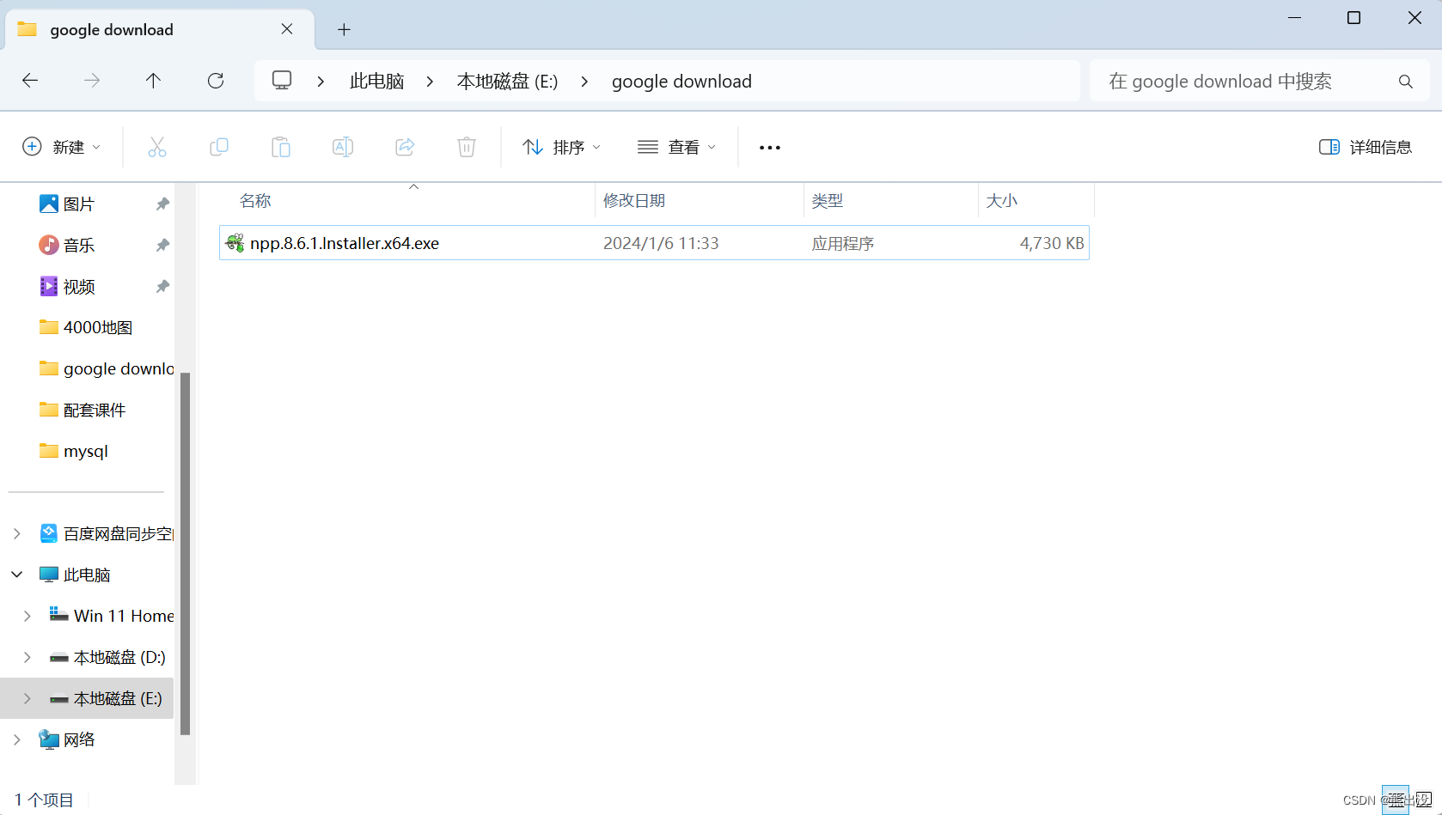Expand chevron after 本地磁盘 (E:) in address bar
This screenshot has height=815, width=1442.
pyautogui.click(x=584, y=82)
